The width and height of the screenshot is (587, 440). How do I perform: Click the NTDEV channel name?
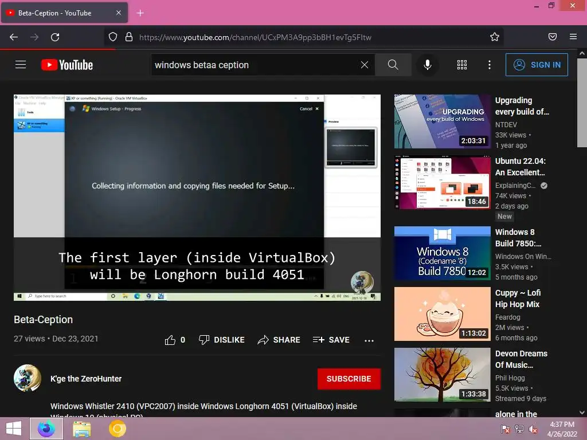(x=506, y=124)
